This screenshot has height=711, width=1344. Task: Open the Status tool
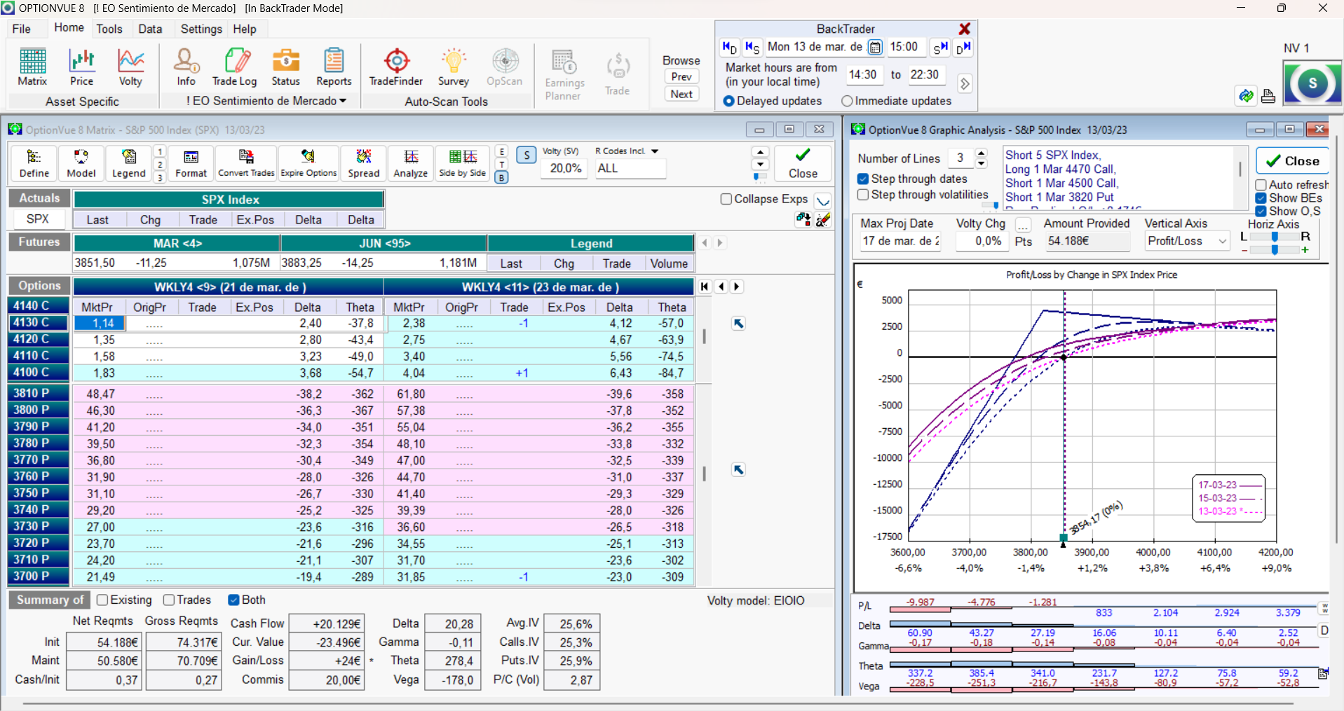coord(285,67)
